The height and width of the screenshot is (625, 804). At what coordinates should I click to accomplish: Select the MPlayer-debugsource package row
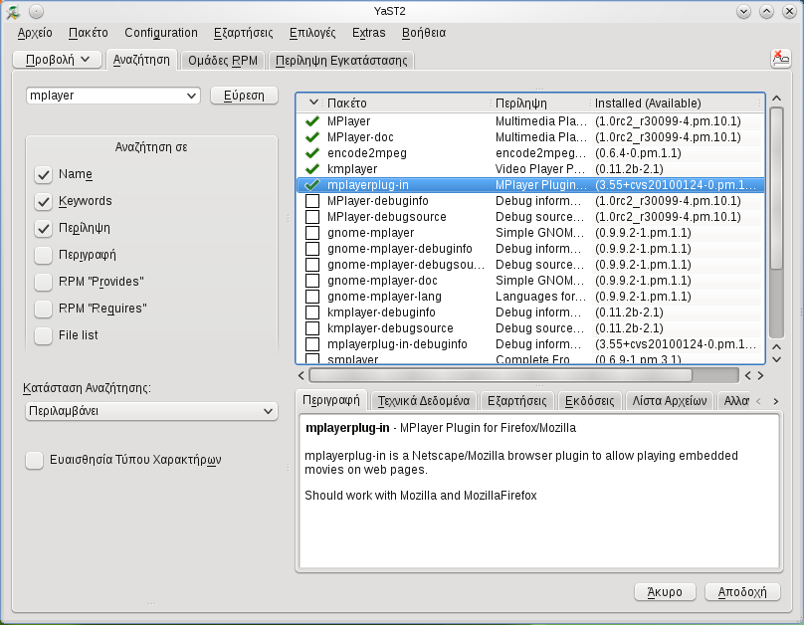click(530, 217)
